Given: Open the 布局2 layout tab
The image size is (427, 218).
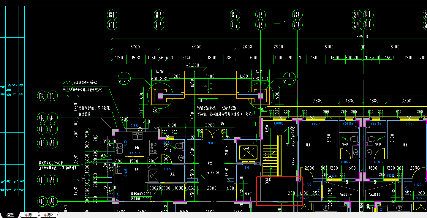Looking at the screenshot, I should [x=48, y=215].
